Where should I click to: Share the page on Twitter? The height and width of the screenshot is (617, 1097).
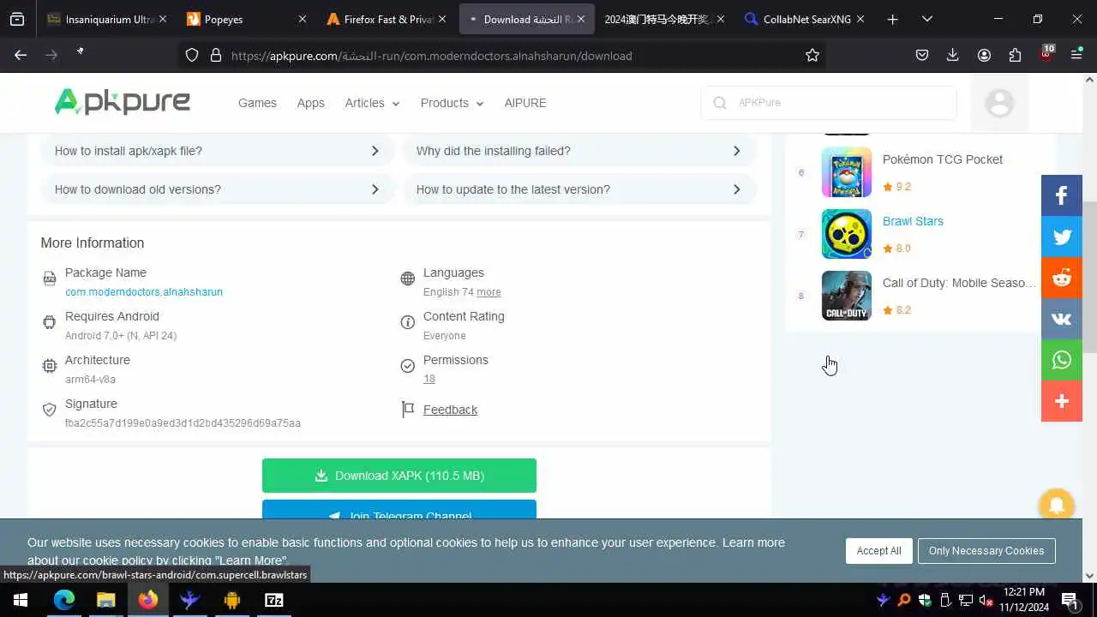[1062, 237]
